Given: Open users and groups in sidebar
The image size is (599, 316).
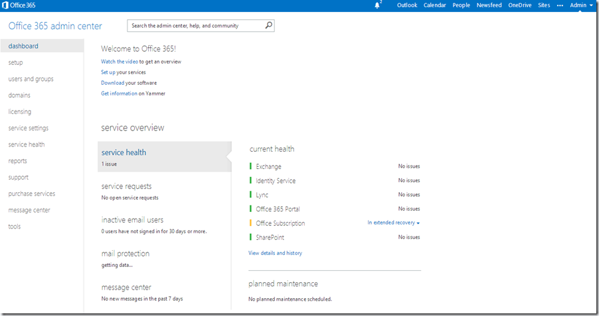Looking at the screenshot, I should pyautogui.click(x=31, y=79).
